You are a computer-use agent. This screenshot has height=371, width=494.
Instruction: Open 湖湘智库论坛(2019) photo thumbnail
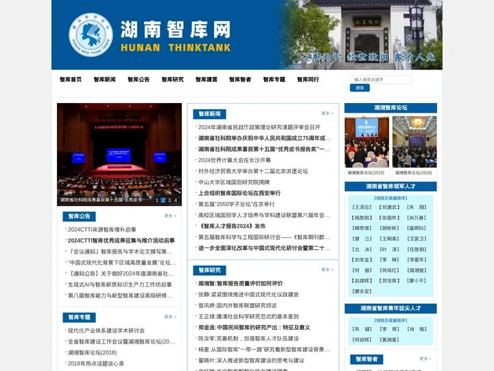366,142
